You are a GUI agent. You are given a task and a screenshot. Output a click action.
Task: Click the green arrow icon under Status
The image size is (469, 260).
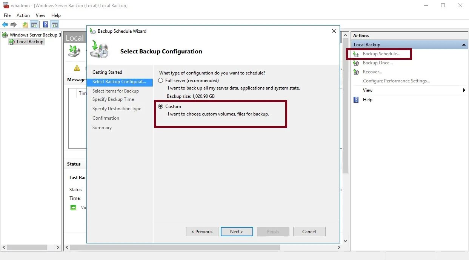pos(73,207)
